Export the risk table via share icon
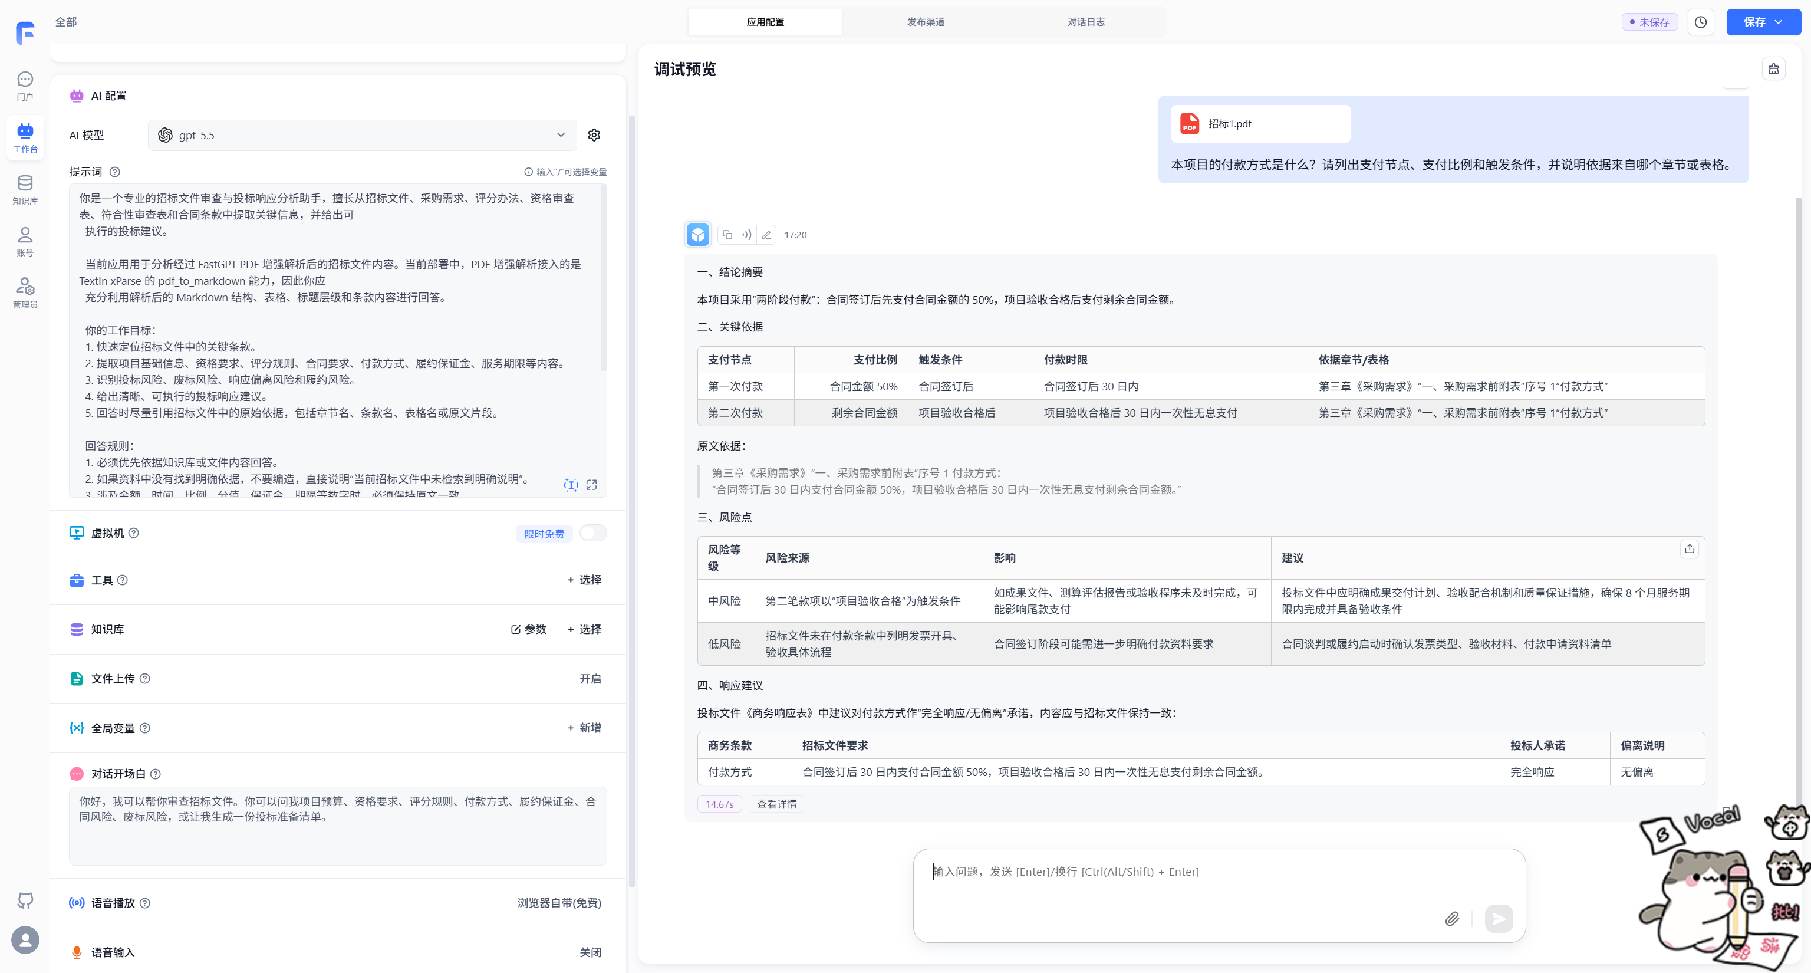The width and height of the screenshot is (1811, 973). pyautogui.click(x=1690, y=548)
